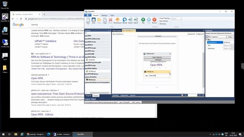Click the Highlight button under Open Selector

(x=157, y=60)
